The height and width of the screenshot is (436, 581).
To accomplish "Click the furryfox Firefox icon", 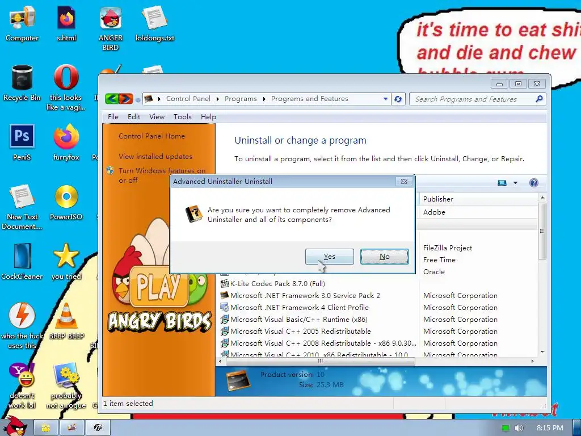I will point(66,142).
